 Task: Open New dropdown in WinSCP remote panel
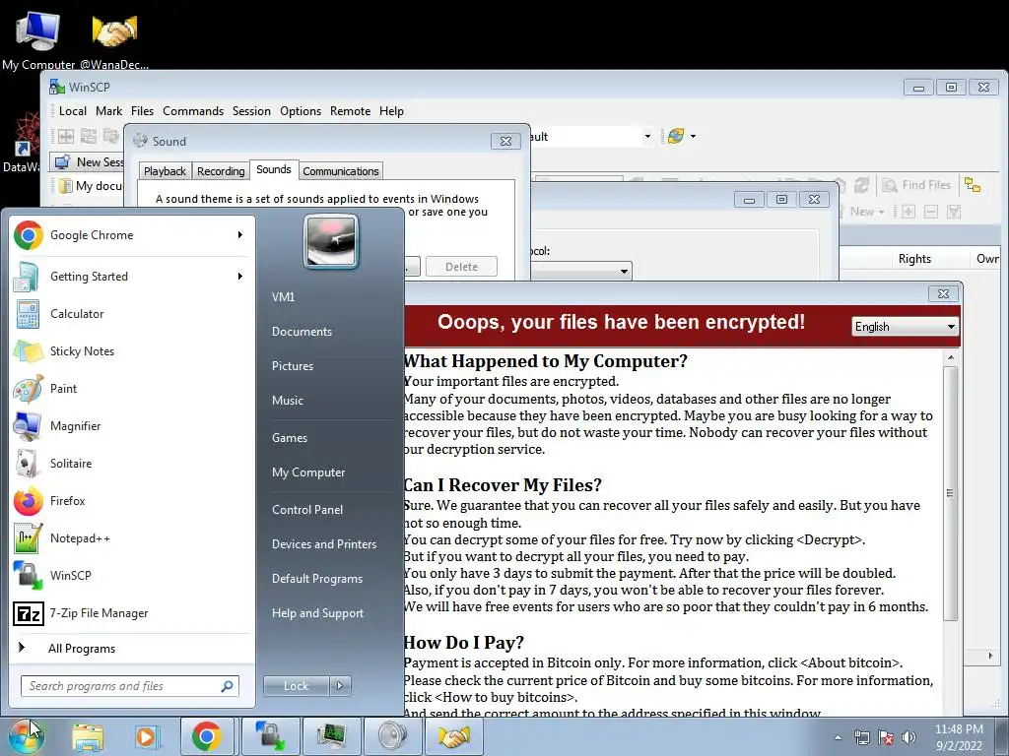(x=867, y=212)
